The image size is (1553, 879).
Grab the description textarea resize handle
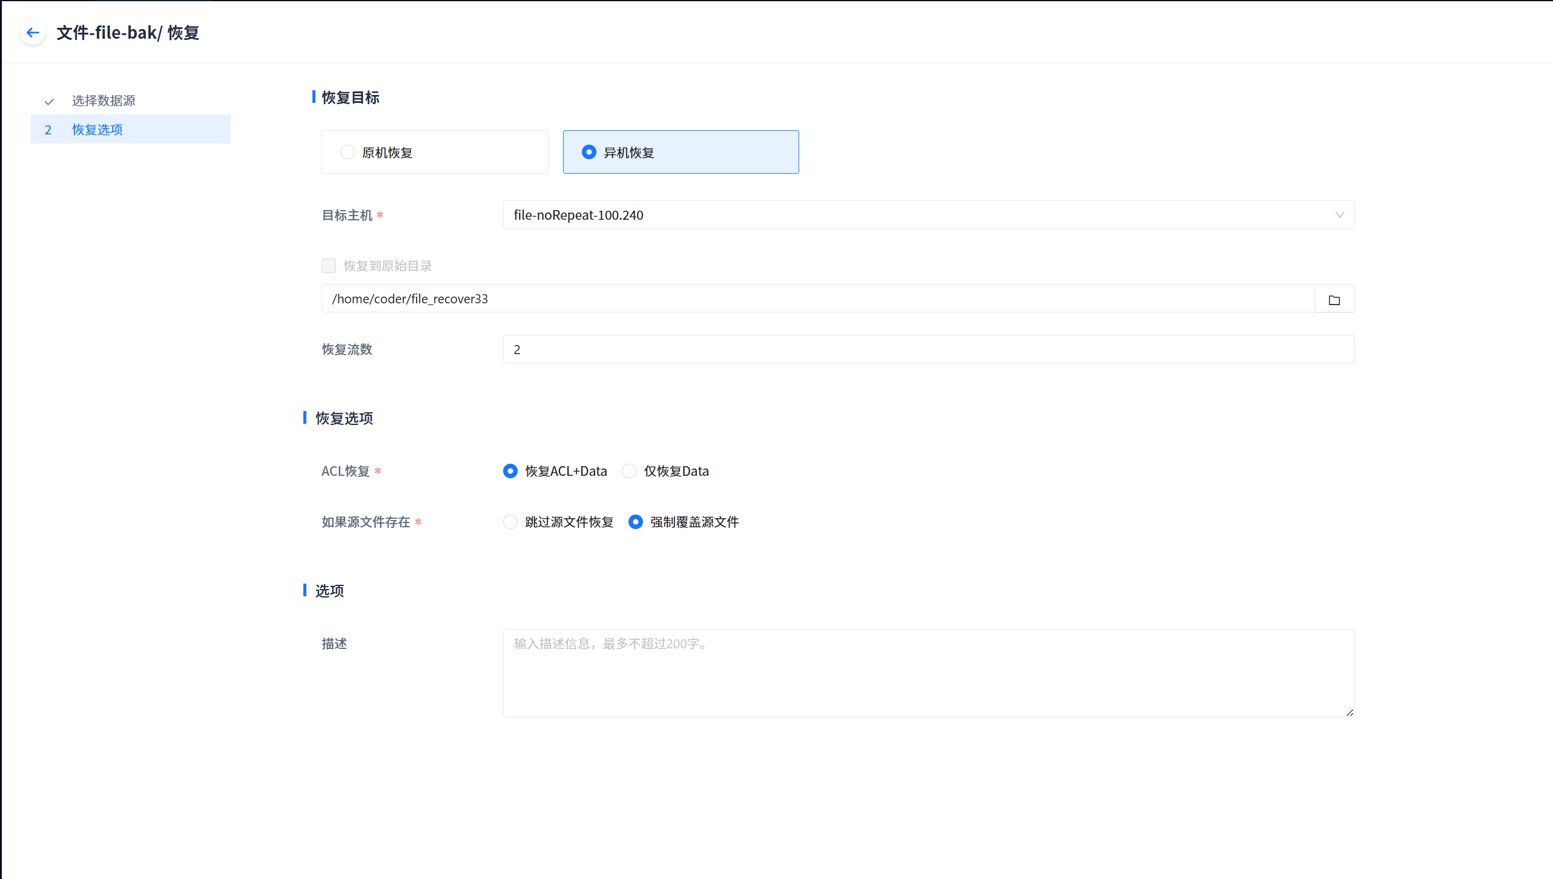pos(1350,713)
